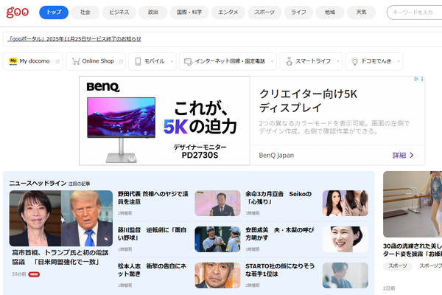
Task: Click the スマートライフ person icon
Action: pyautogui.click(x=289, y=61)
